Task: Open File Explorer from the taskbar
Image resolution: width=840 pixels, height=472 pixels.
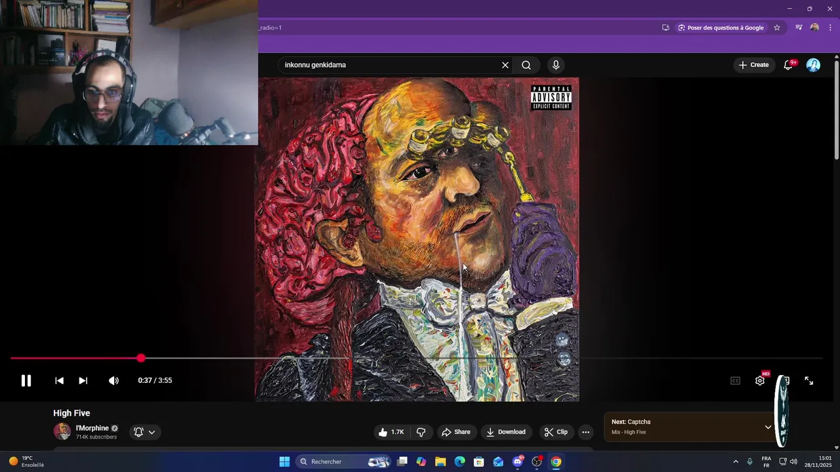Action: pos(440,462)
